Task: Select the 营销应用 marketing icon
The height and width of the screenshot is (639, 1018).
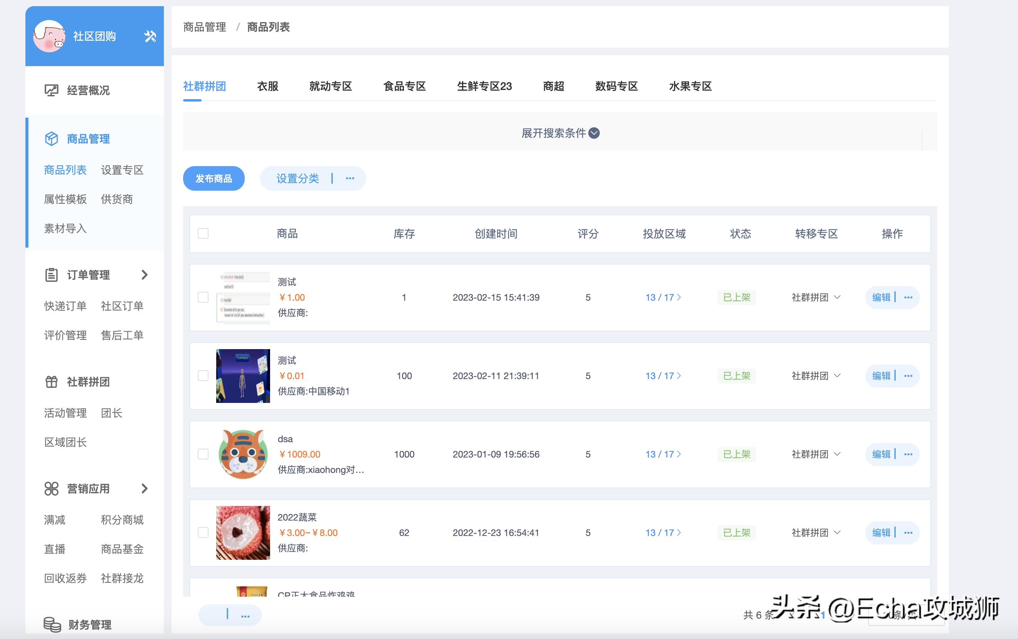Action: click(52, 489)
